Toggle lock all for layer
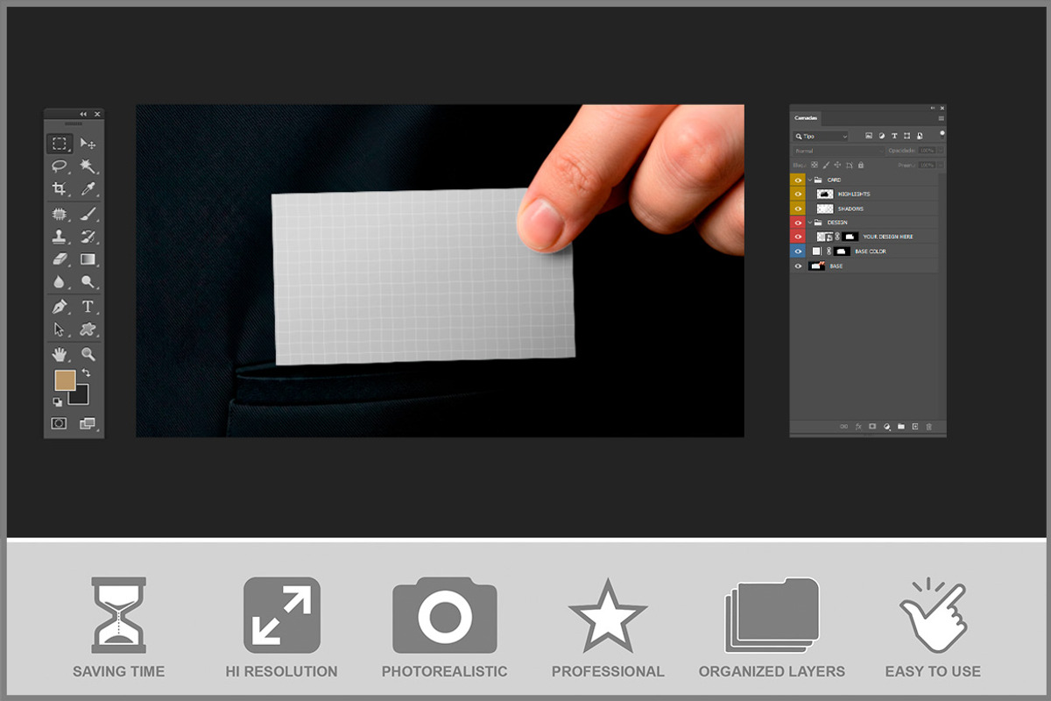Screen dimensions: 1051x701 point(861,165)
